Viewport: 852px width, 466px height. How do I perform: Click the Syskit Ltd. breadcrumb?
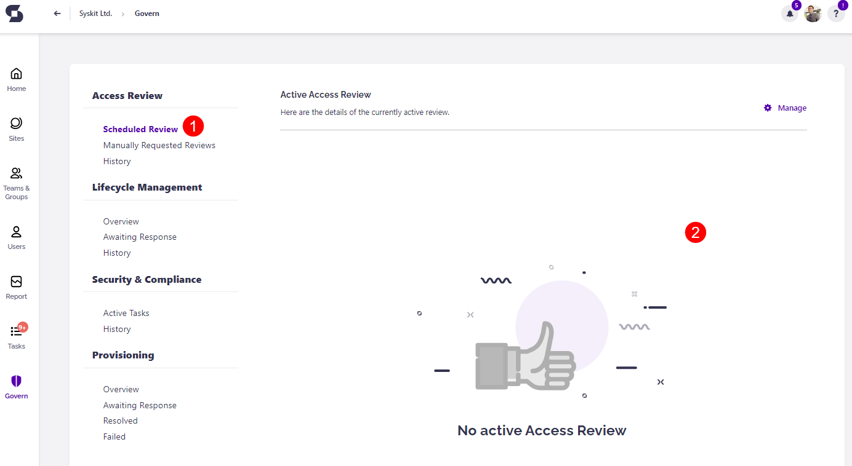coord(95,13)
